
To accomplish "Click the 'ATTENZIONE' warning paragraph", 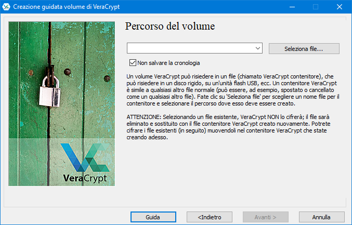I will point(228,127).
